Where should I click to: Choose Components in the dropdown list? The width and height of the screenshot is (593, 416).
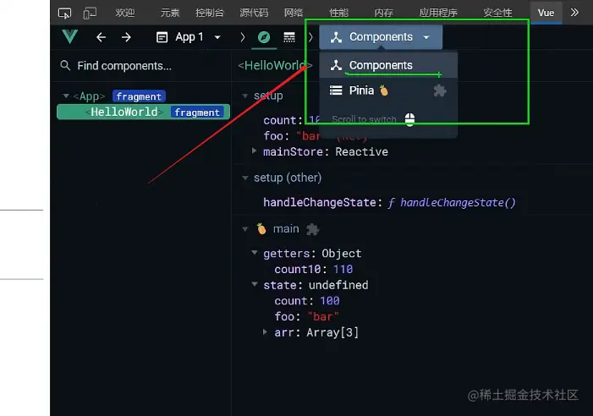[x=388, y=65]
